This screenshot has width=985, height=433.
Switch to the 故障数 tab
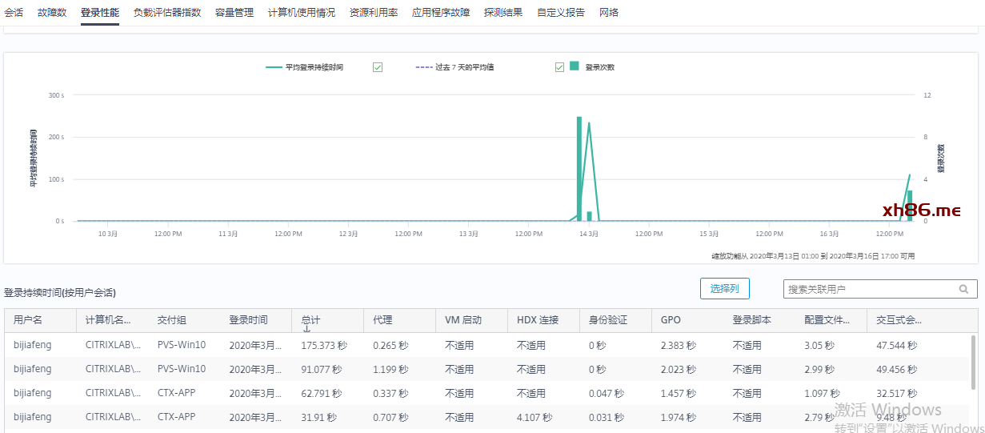point(52,13)
